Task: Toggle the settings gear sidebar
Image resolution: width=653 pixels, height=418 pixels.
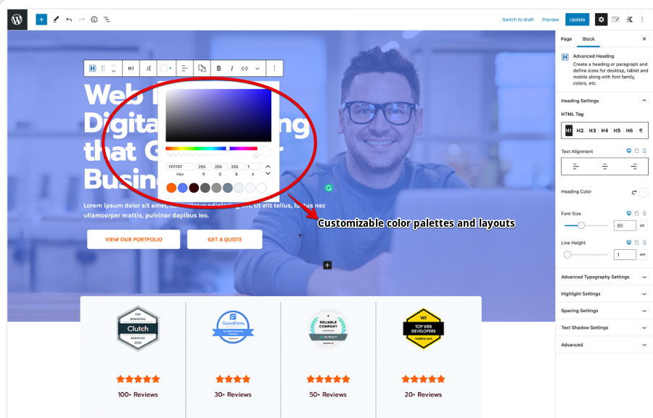Action: [601, 20]
